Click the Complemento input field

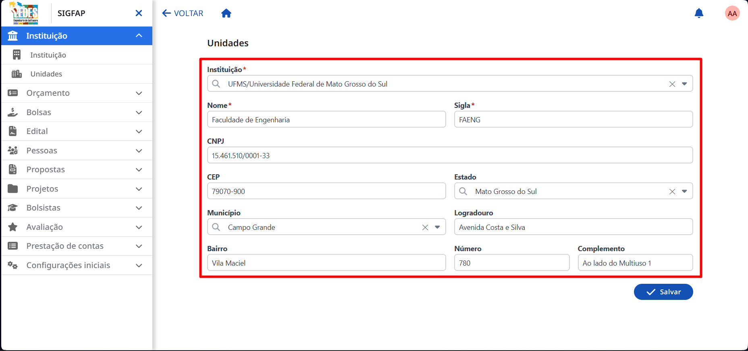[x=635, y=263]
